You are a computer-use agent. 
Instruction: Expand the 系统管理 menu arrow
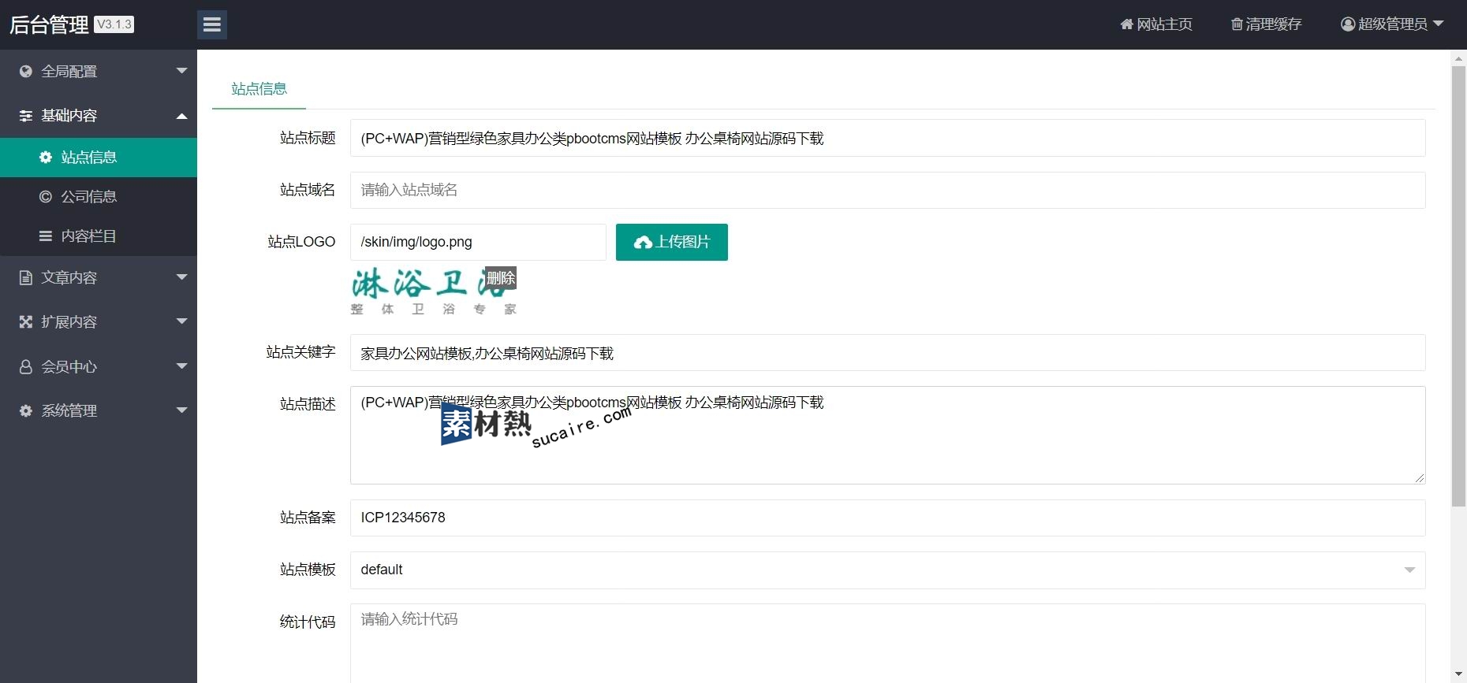click(x=182, y=410)
